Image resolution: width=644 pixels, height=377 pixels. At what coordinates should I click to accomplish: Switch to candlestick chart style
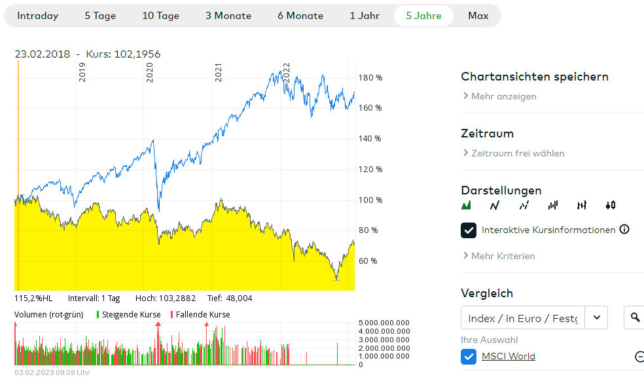coord(611,206)
